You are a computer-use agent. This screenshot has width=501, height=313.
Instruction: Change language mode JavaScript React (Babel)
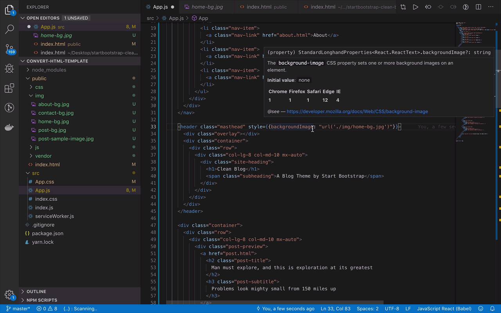click(x=444, y=309)
